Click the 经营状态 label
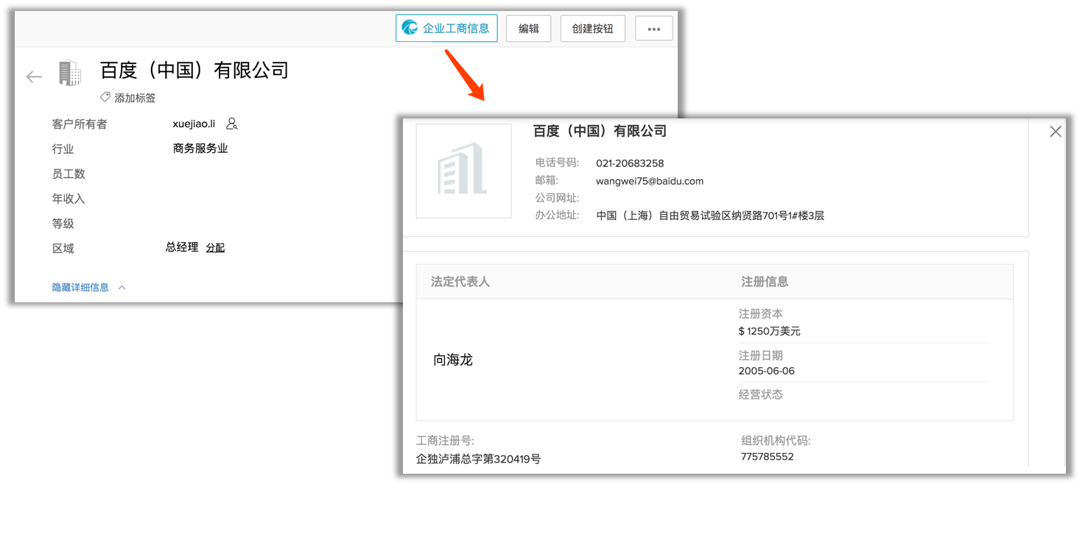 pyautogui.click(x=761, y=394)
